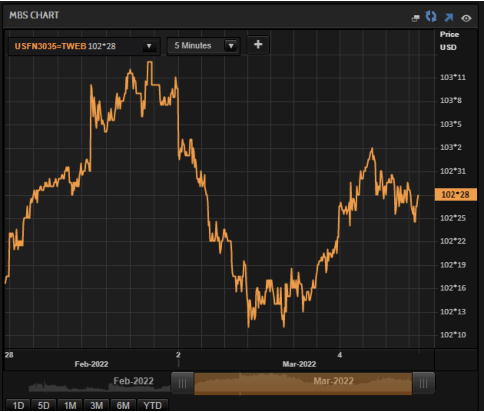Click the 102*25 price axis label
Screen dimensions: 484x412
pos(453,218)
